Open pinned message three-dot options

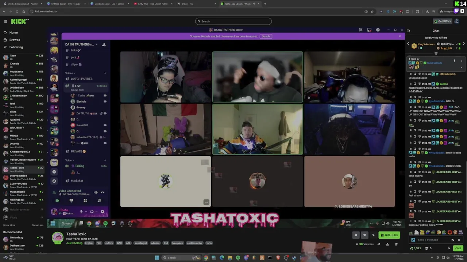(462, 61)
